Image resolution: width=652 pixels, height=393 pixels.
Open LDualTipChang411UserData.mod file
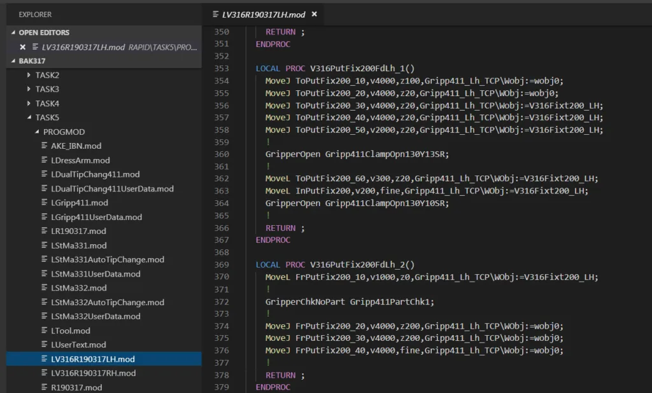coord(112,189)
